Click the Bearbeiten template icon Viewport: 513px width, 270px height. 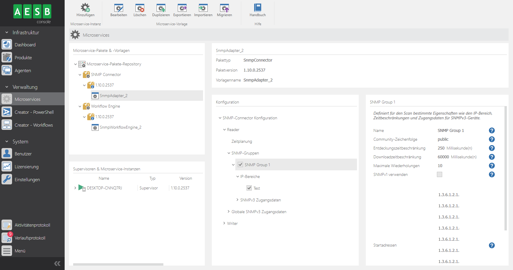pyautogui.click(x=119, y=8)
